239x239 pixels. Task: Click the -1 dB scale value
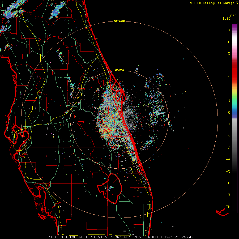click(228, 124)
